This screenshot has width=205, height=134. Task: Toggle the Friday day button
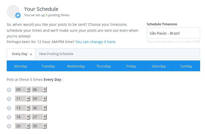131,66
